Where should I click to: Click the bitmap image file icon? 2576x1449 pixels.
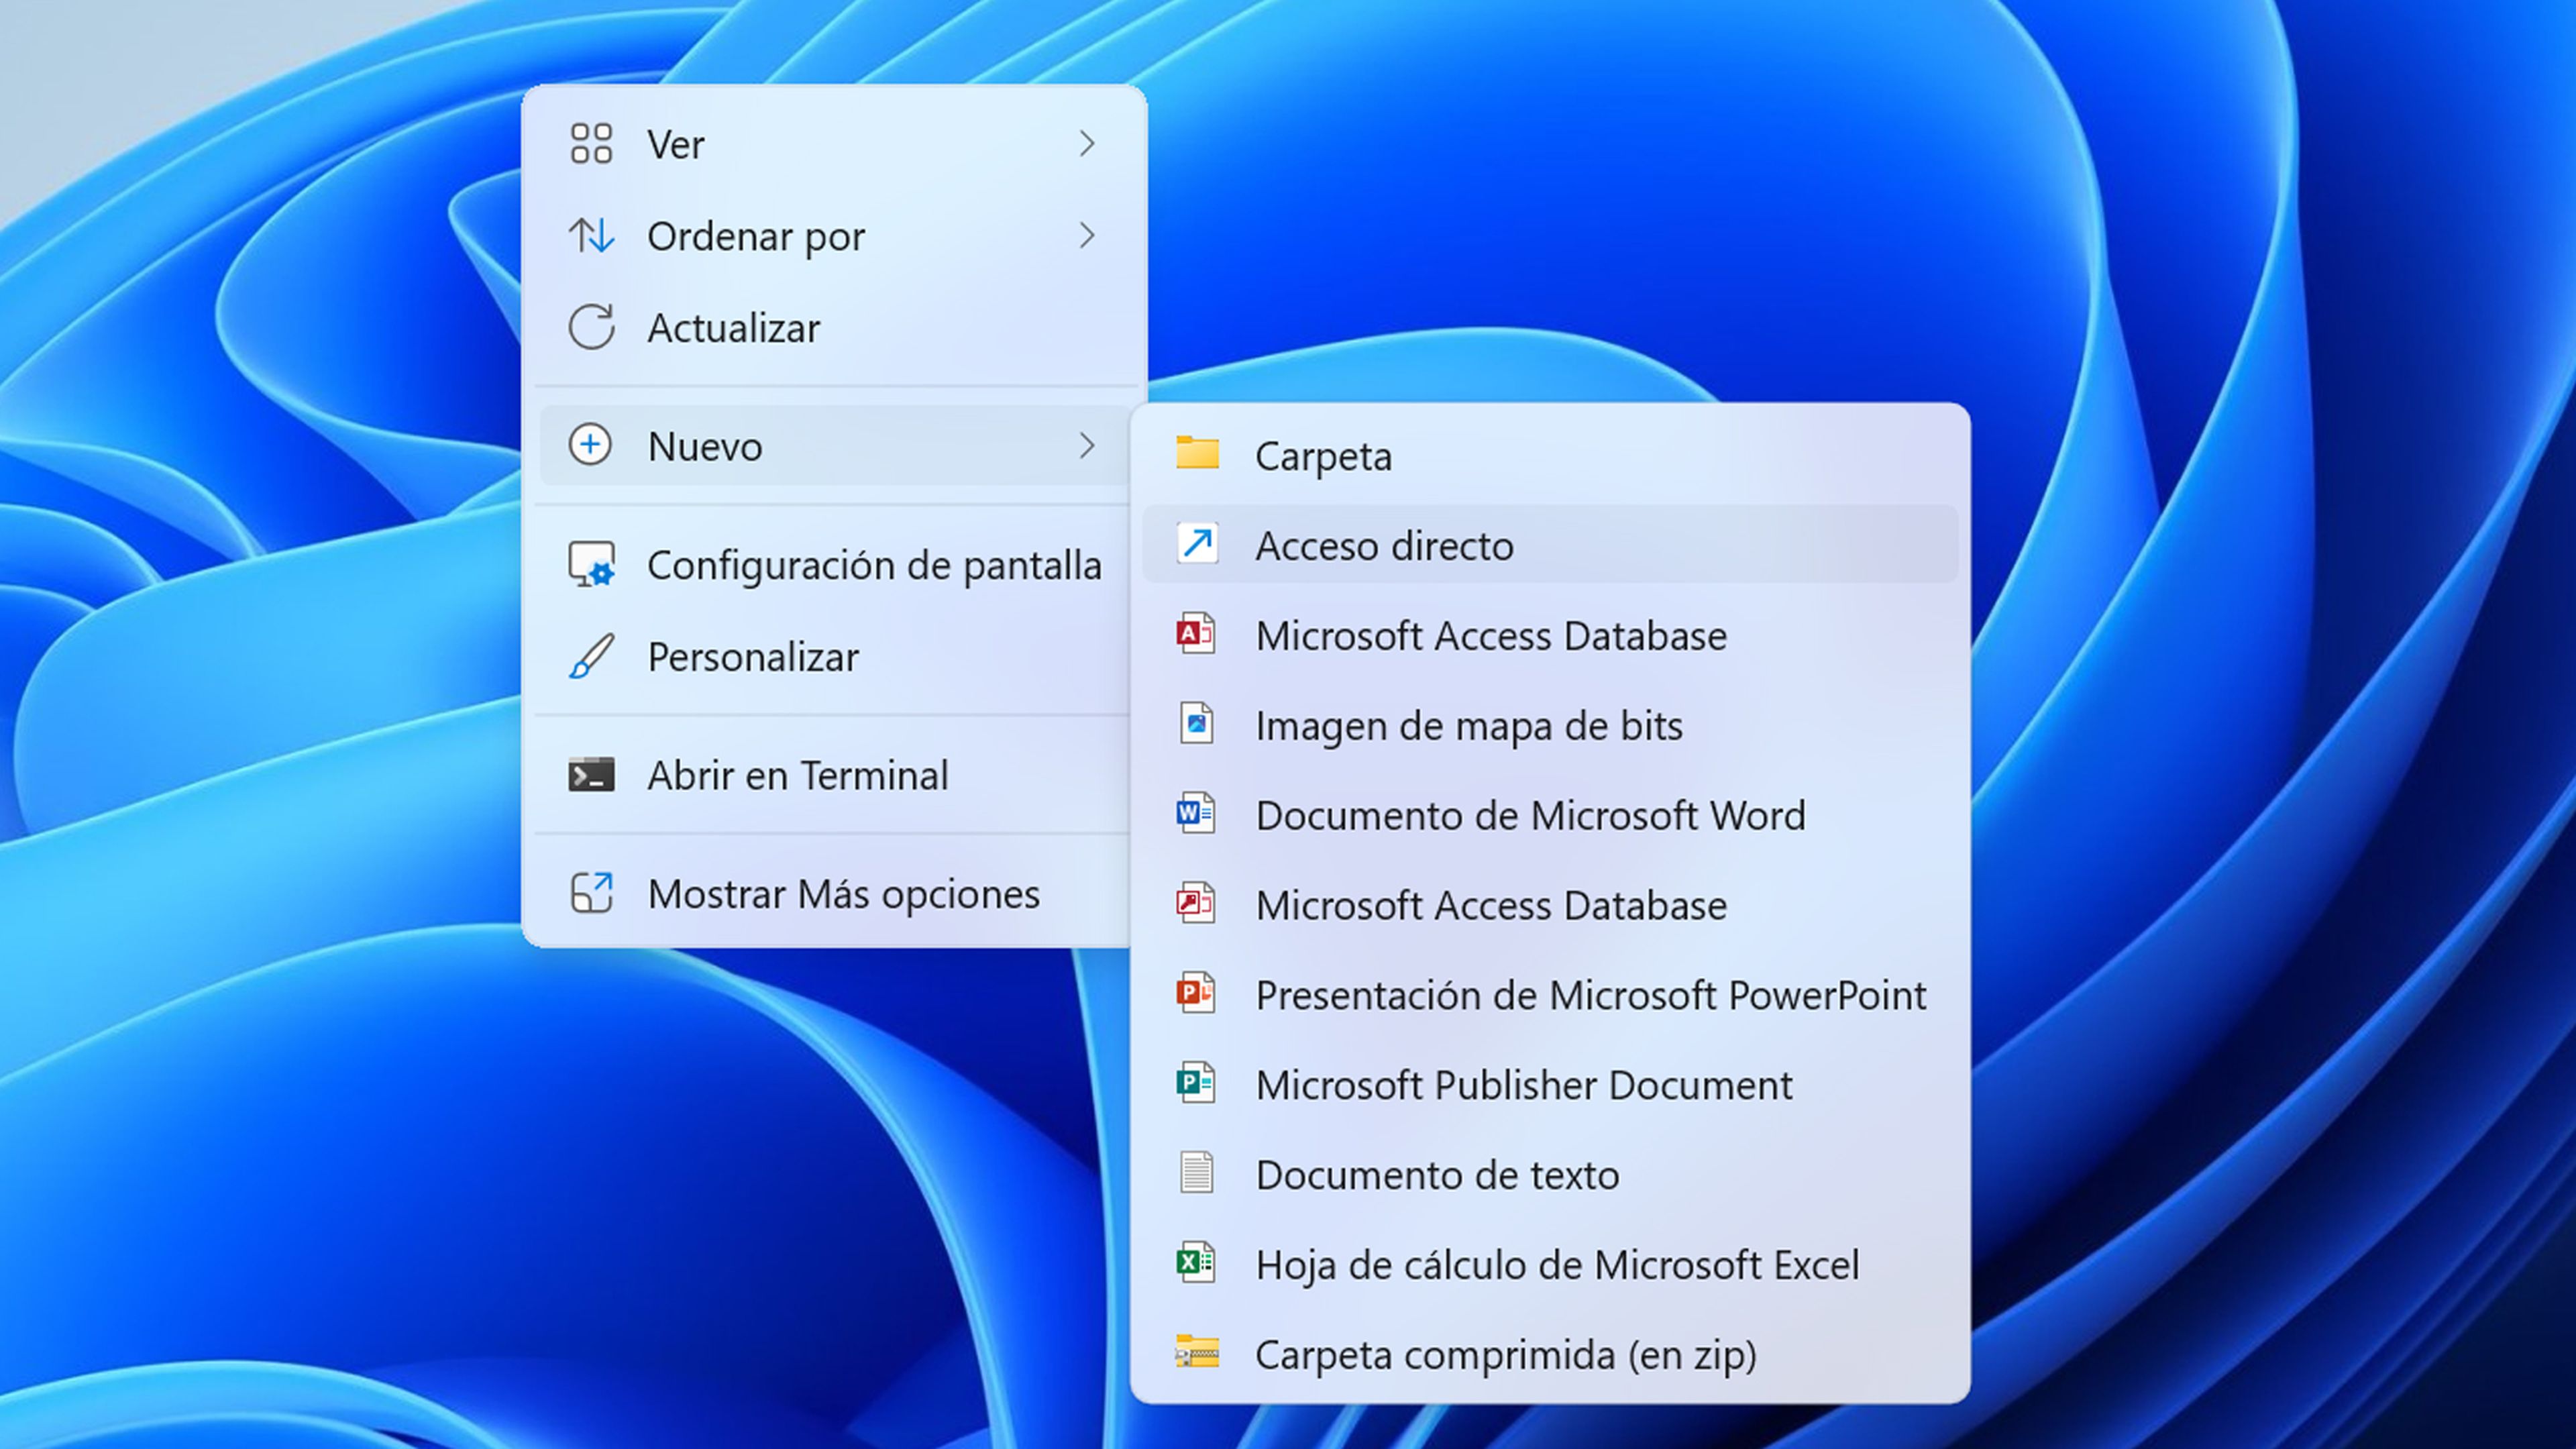pyautogui.click(x=1196, y=724)
